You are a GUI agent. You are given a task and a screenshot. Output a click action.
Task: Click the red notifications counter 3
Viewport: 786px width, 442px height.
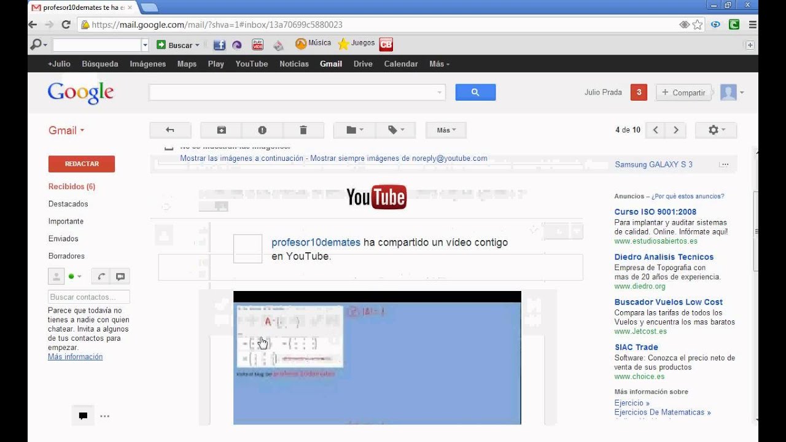[639, 93]
